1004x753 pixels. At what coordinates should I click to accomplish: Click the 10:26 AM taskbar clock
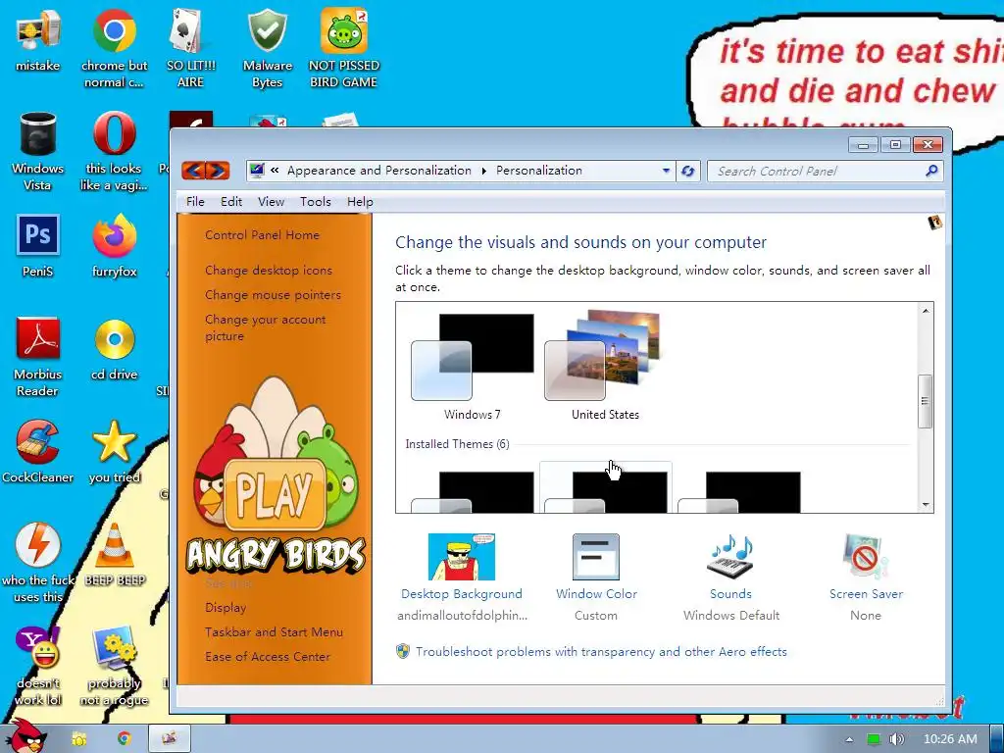pyautogui.click(x=950, y=739)
